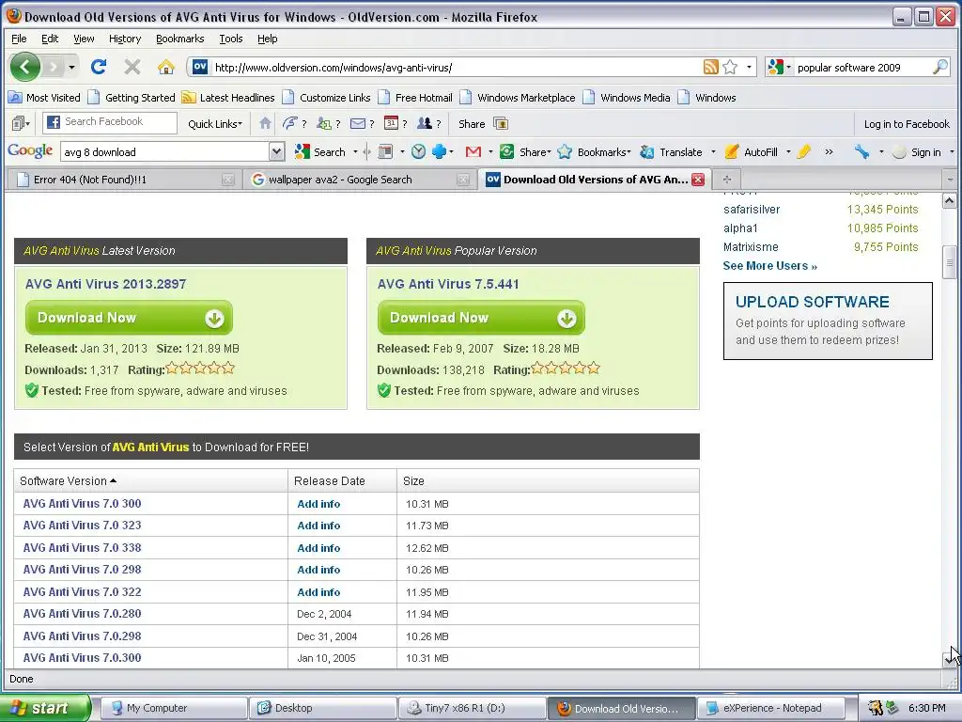
Task: Click See More Users link
Action: pyautogui.click(x=770, y=266)
